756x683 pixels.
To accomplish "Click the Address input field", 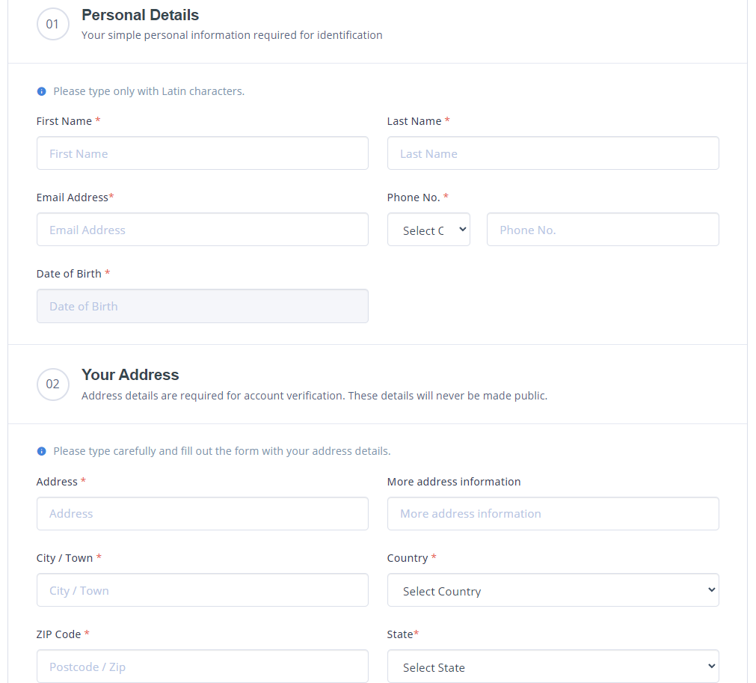I will (203, 514).
